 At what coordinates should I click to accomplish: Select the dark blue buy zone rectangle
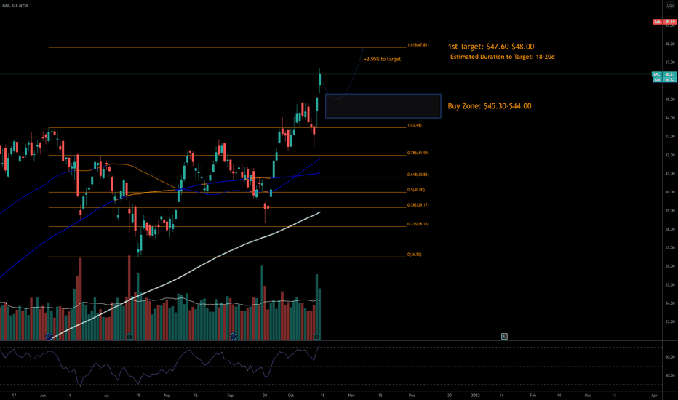point(383,106)
